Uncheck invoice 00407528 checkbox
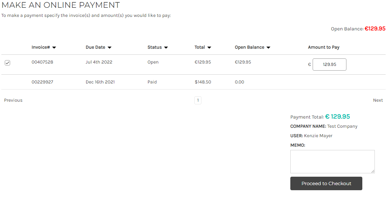The image size is (388, 200). (x=7, y=63)
